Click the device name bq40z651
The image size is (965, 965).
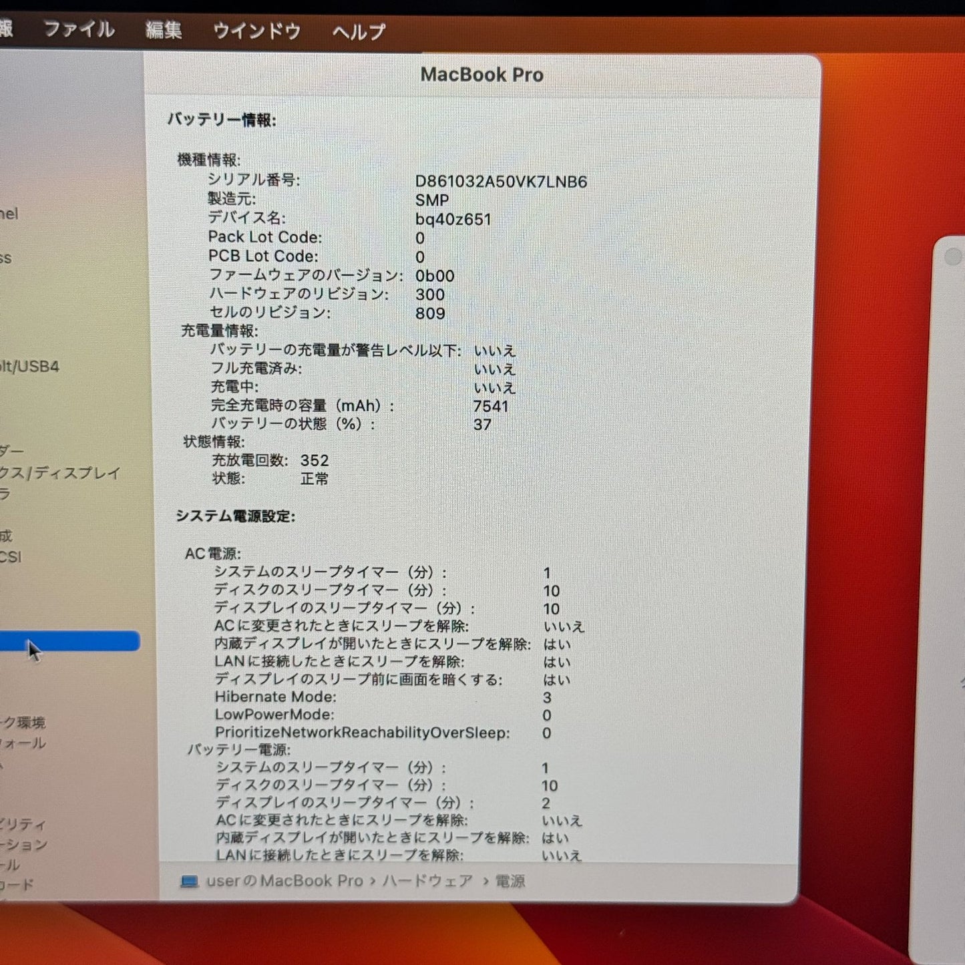point(453,219)
